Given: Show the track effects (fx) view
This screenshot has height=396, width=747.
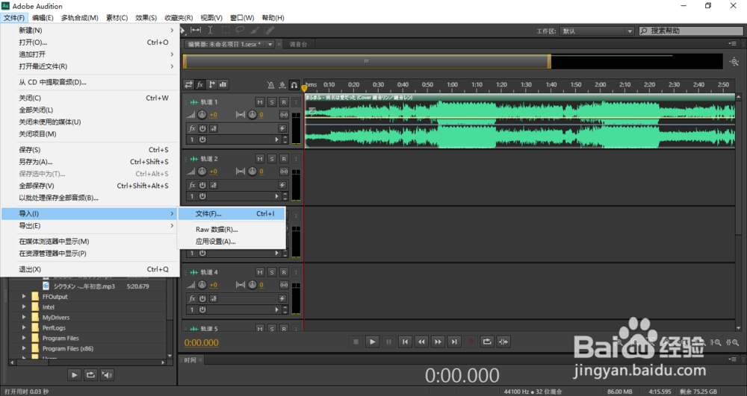Looking at the screenshot, I should (200, 84).
